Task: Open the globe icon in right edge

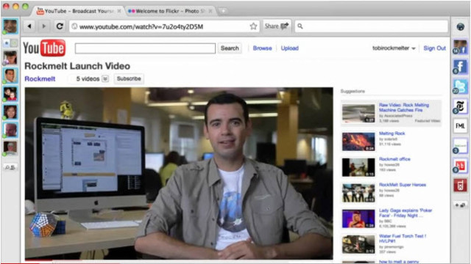Action: click(x=460, y=26)
